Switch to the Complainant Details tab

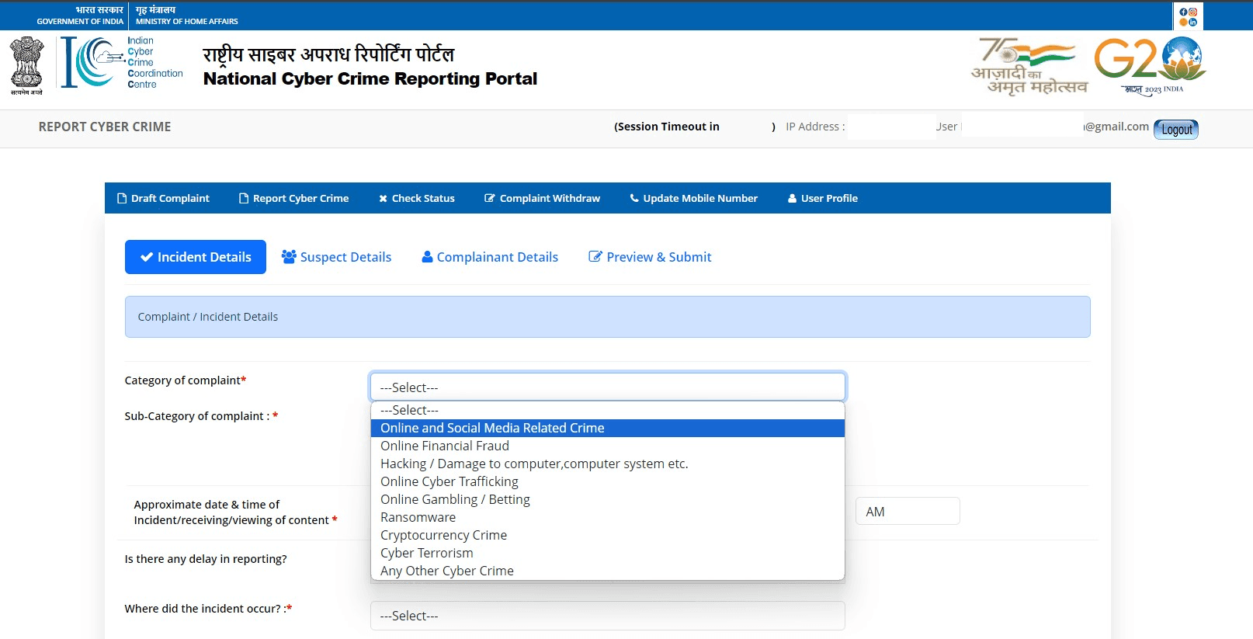coord(490,257)
